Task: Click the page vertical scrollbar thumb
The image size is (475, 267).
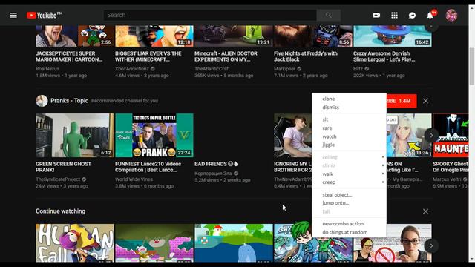Action: point(472,66)
